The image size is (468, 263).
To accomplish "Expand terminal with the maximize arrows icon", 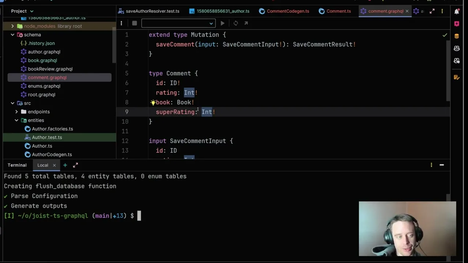I will [75, 165].
